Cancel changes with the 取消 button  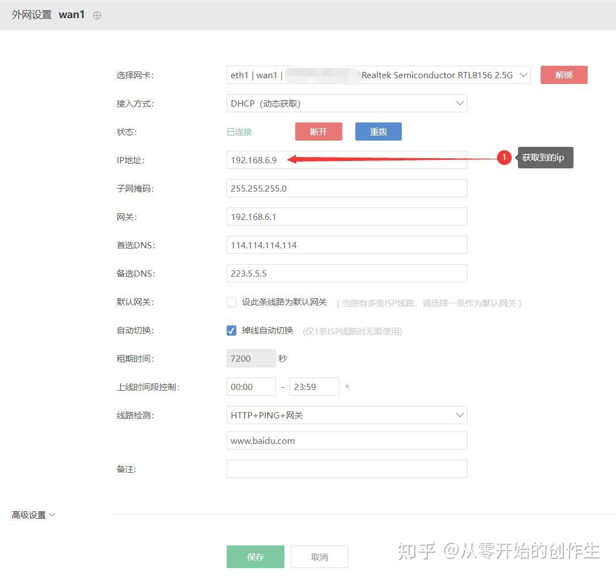coord(319,556)
